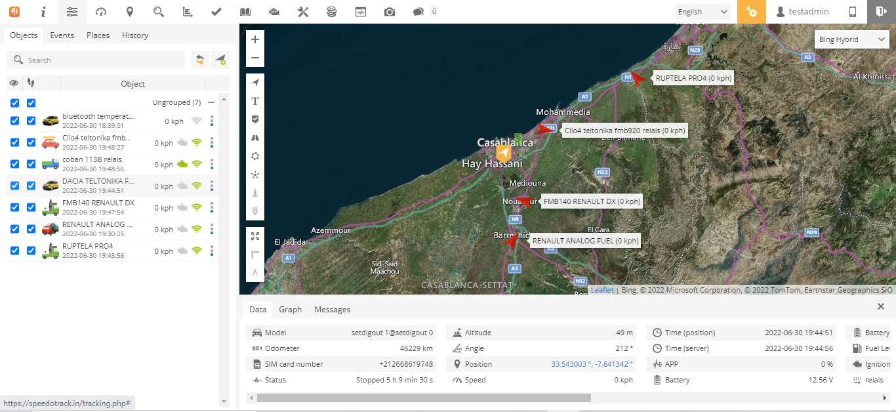Toggle markers shield icon on map

tap(255, 119)
